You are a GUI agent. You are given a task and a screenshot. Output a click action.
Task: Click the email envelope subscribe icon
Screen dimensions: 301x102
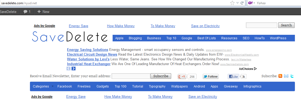coord(286,76)
